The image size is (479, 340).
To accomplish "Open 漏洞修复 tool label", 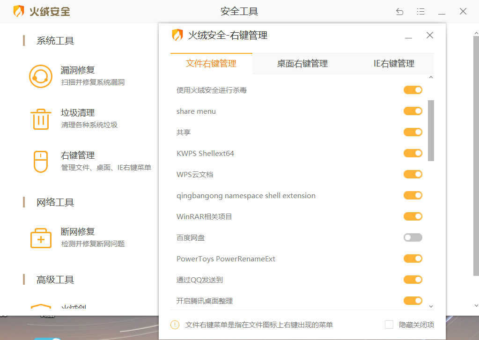I will (78, 70).
